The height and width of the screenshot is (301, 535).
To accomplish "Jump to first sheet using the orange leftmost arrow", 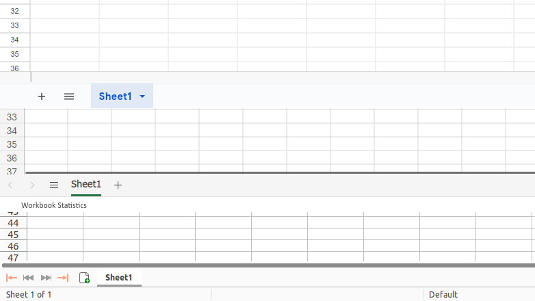I will pos(11,278).
